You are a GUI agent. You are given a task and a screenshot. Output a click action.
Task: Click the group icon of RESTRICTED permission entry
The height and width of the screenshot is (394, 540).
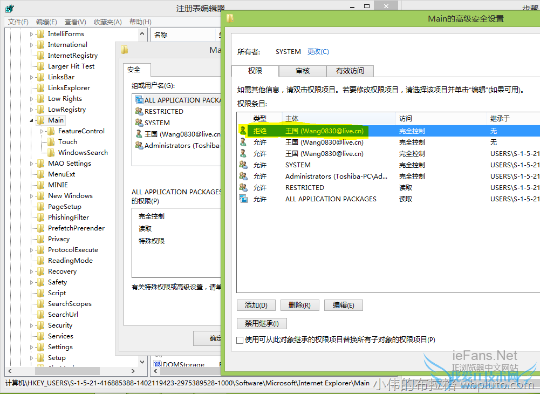tap(243, 187)
